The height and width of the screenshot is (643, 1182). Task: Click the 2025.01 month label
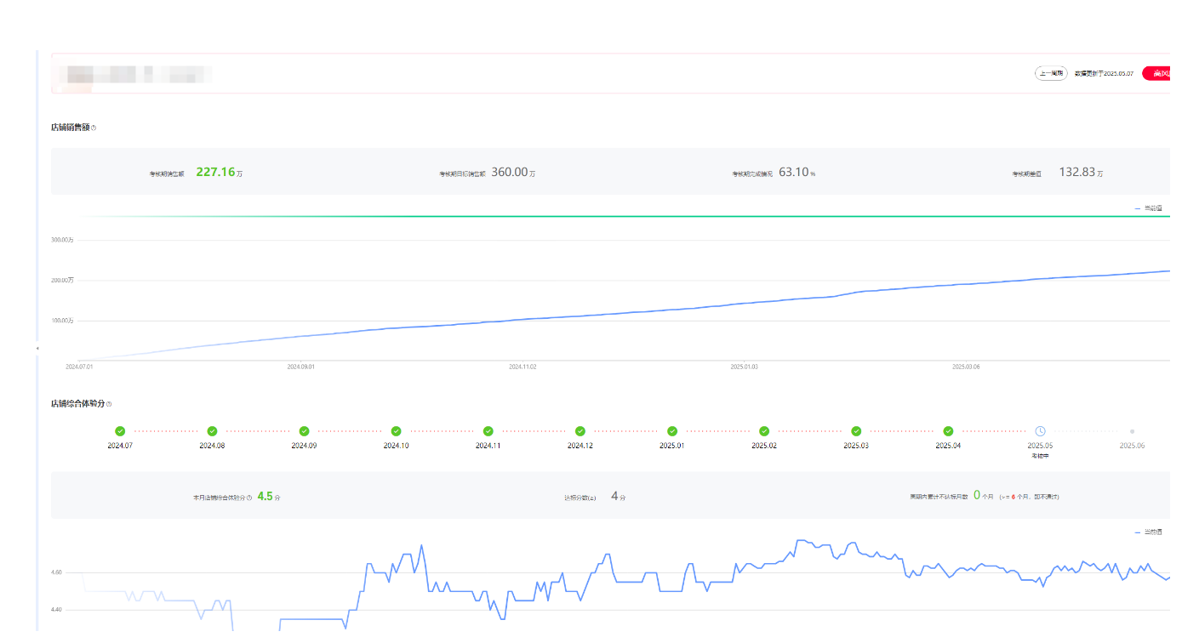coord(672,446)
